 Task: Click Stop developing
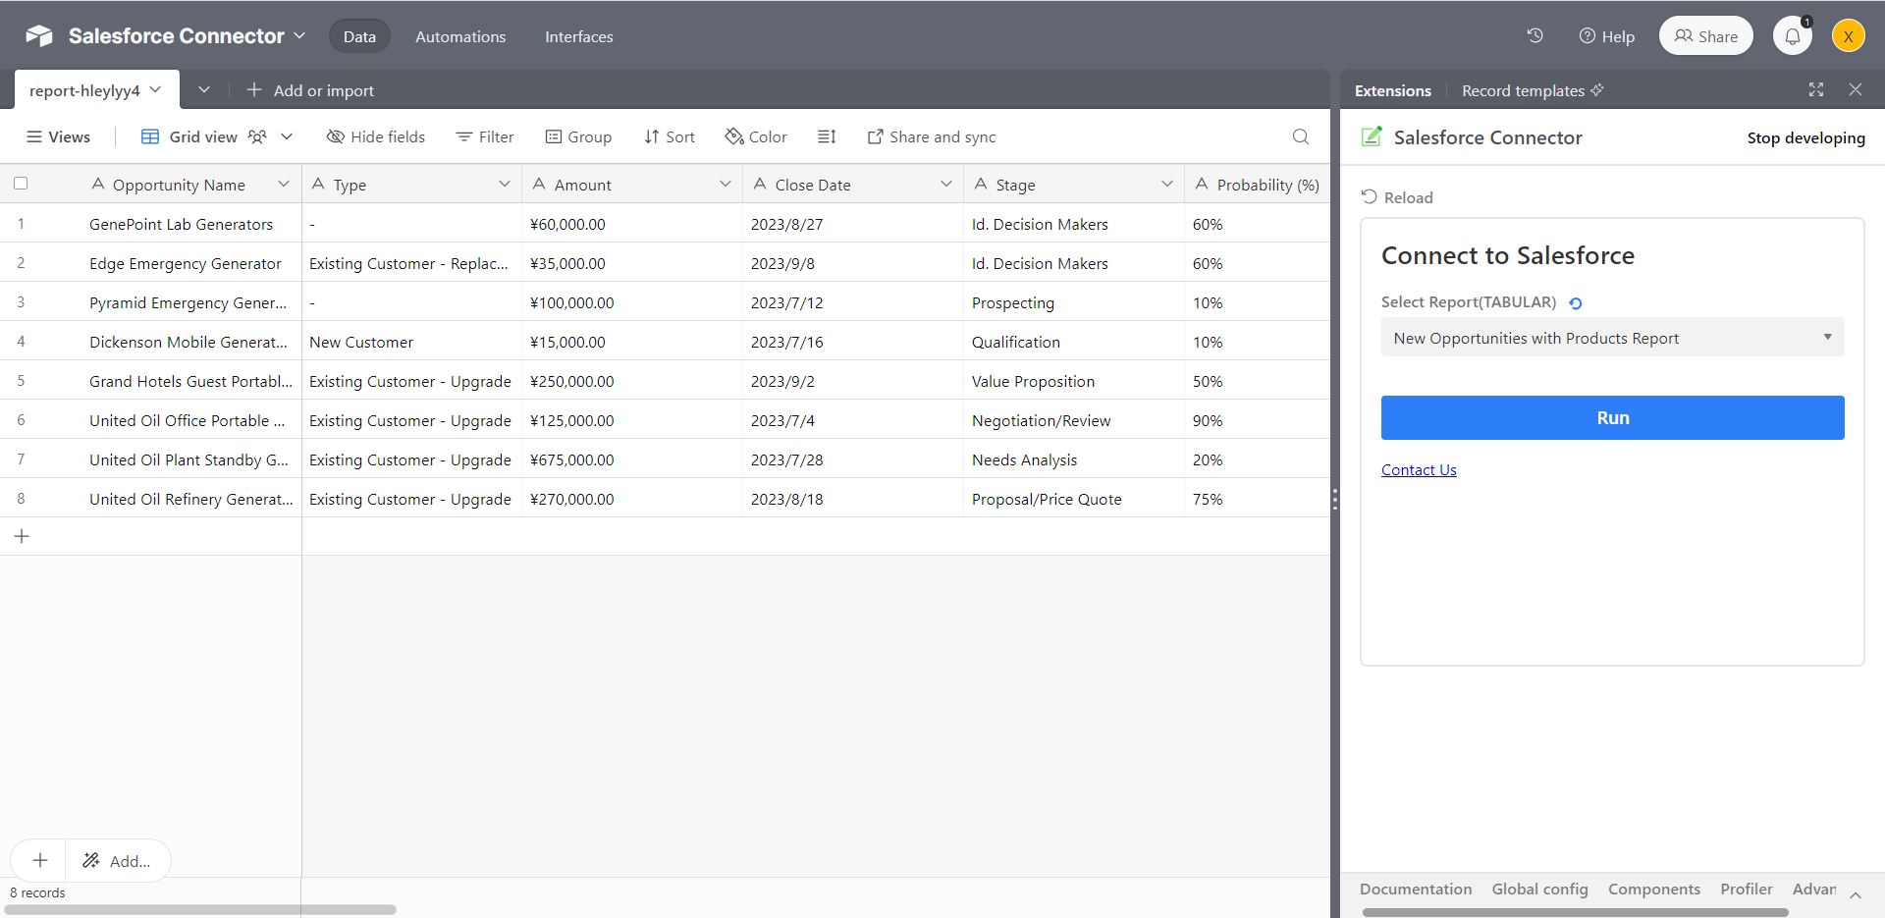pyautogui.click(x=1805, y=137)
